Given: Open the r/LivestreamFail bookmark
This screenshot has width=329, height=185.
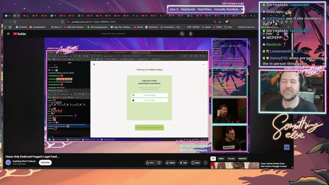Looking at the screenshot, I should coord(37,27).
